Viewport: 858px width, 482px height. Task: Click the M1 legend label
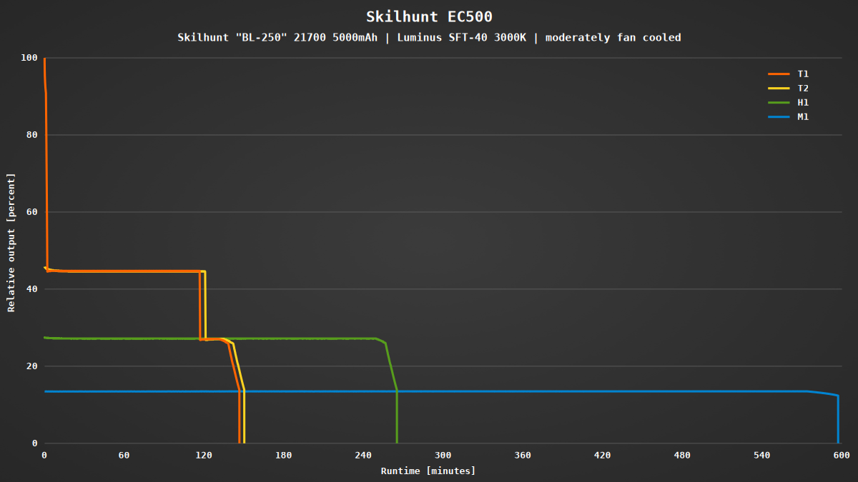803,117
